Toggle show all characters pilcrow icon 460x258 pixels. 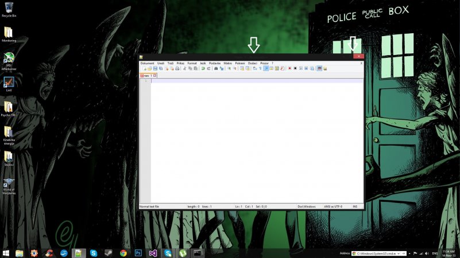[x=260, y=69]
